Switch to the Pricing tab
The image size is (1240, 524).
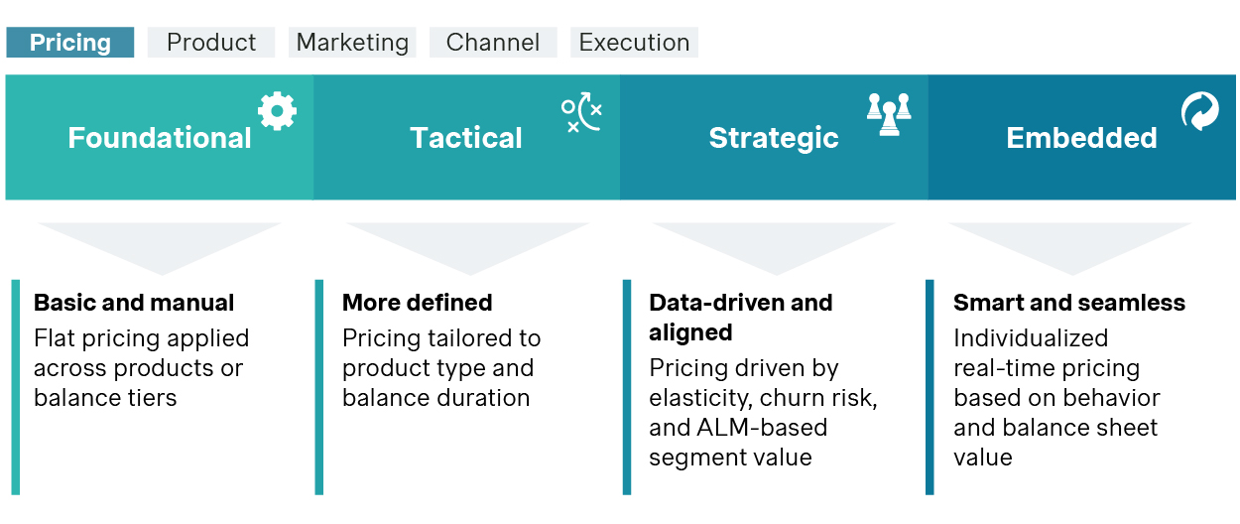tap(69, 43)
